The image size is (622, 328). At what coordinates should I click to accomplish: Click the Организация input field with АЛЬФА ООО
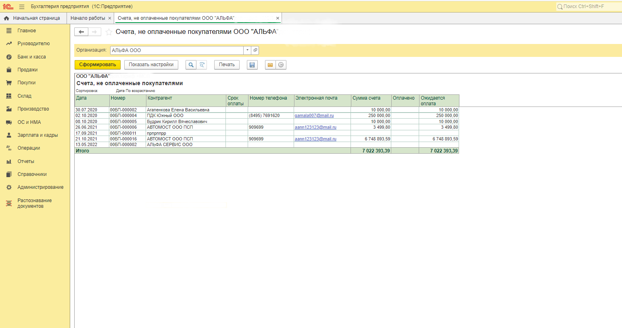(x=177, y=50)
